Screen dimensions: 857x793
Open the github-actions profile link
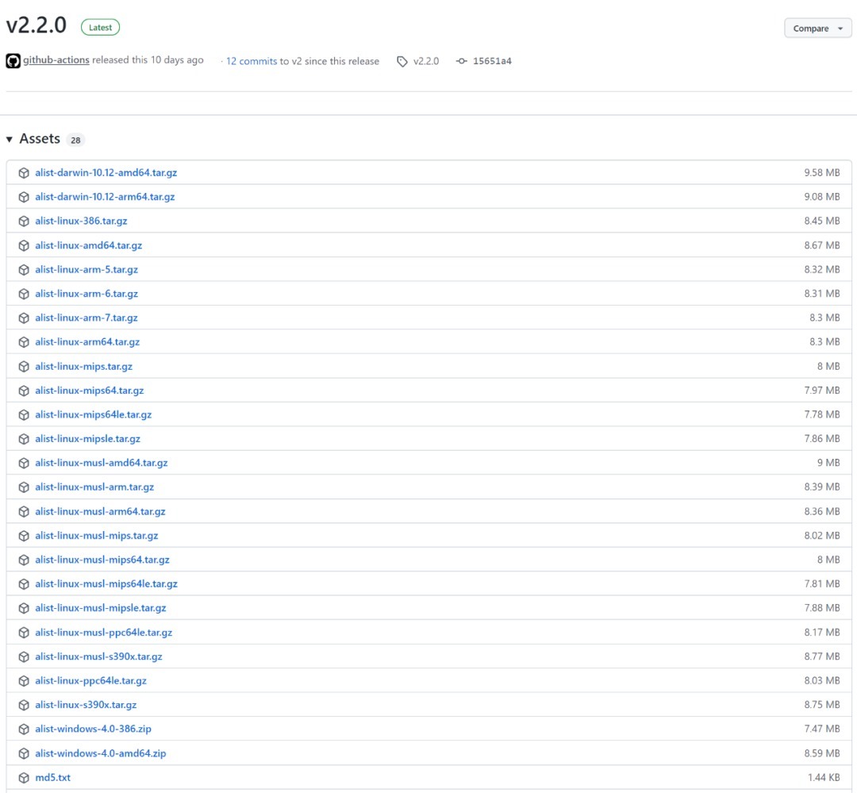(x=56, y=60)
